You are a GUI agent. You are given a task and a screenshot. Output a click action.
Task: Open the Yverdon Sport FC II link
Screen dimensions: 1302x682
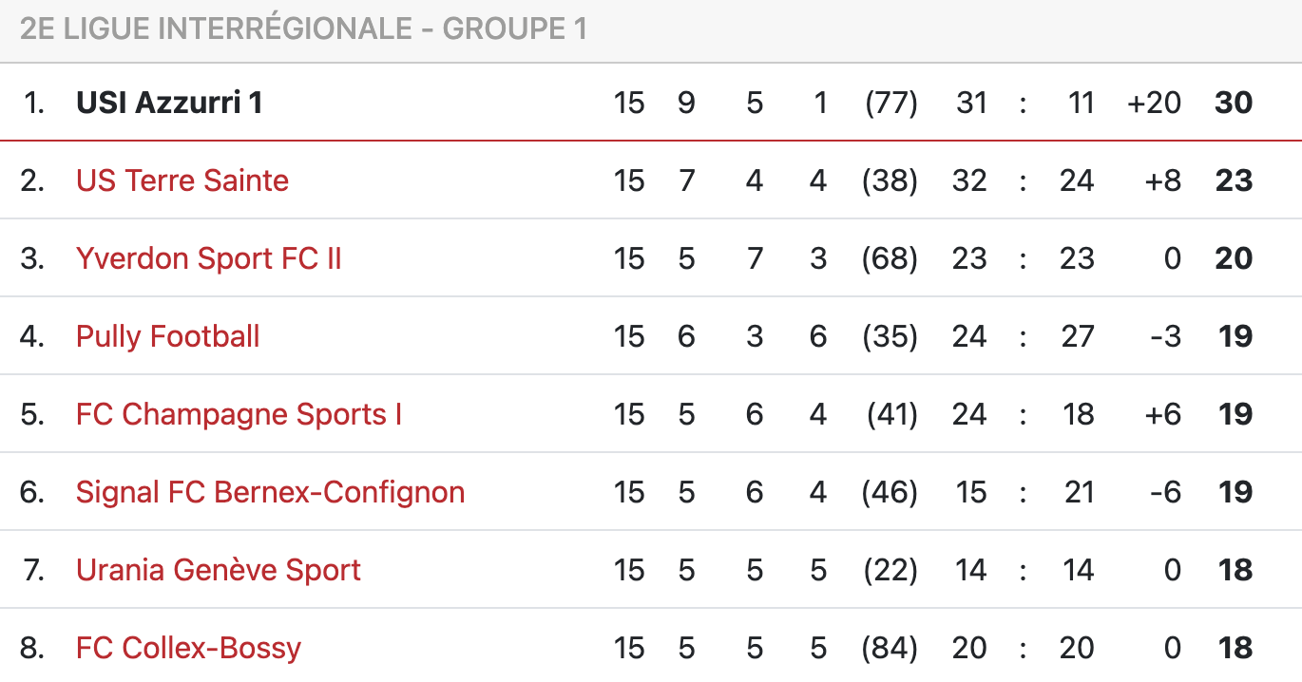[208, 258]
